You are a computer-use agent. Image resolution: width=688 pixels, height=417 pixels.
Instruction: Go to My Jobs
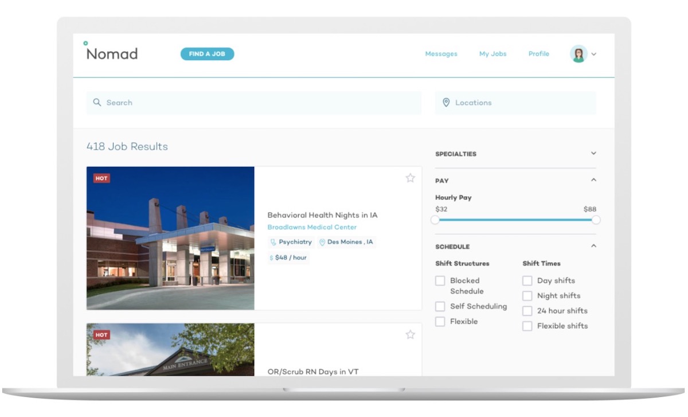coord(492,54)
